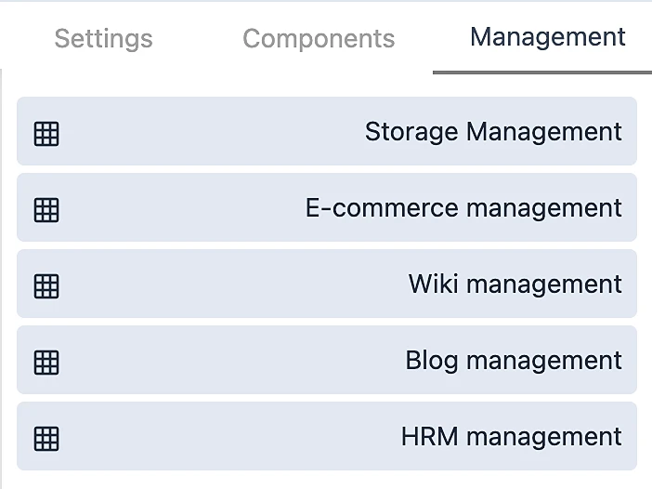Click empty middle area of HRM management row
The image size is (652, 489).
point(223,437)
